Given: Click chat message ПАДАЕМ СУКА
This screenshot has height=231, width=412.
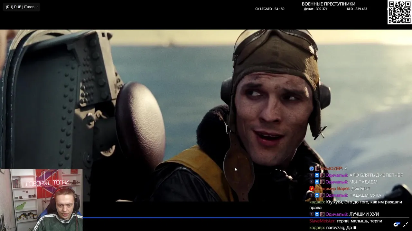Looking at the screenshot, I should pos(365,195).
